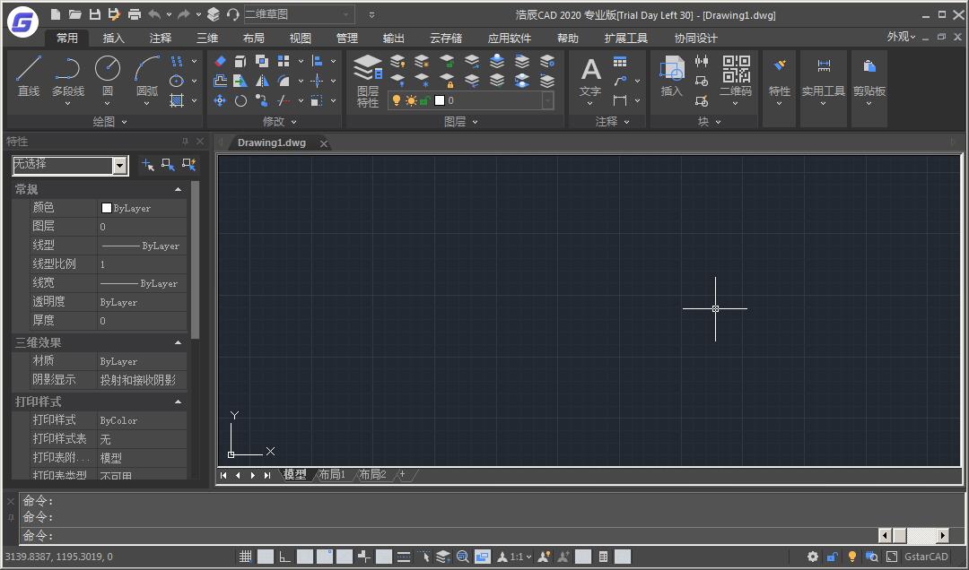The width and height of the screenshot is (969, 570).
Task: Close the 特性 properties palette
Action: (199, 142)
